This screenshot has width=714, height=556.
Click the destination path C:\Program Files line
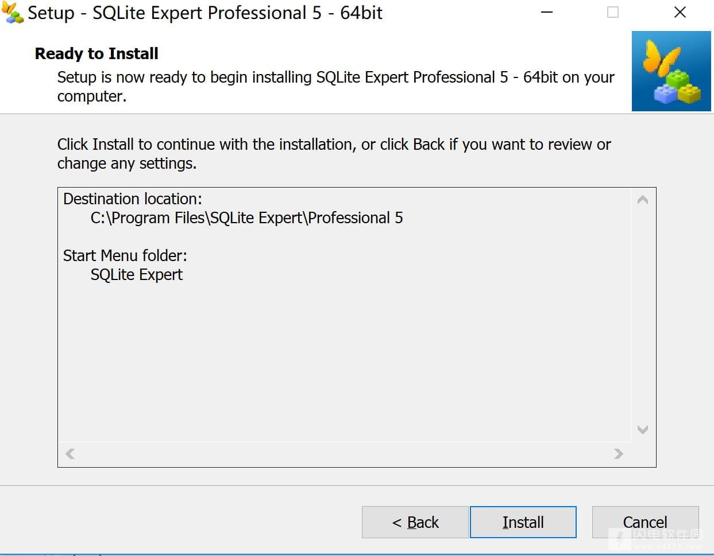pyautogui.click(x=246, y=218)
